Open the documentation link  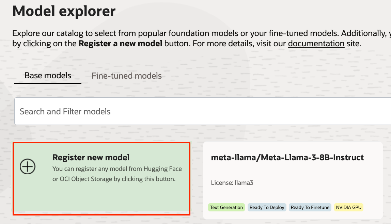[316, 44]
